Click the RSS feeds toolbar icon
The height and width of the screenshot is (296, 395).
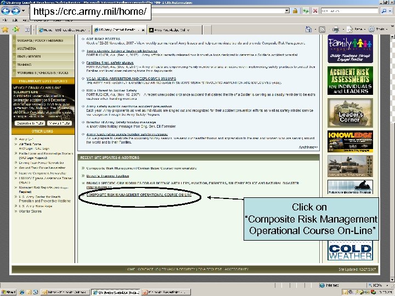pyautogui.click(x=322, y=30)
